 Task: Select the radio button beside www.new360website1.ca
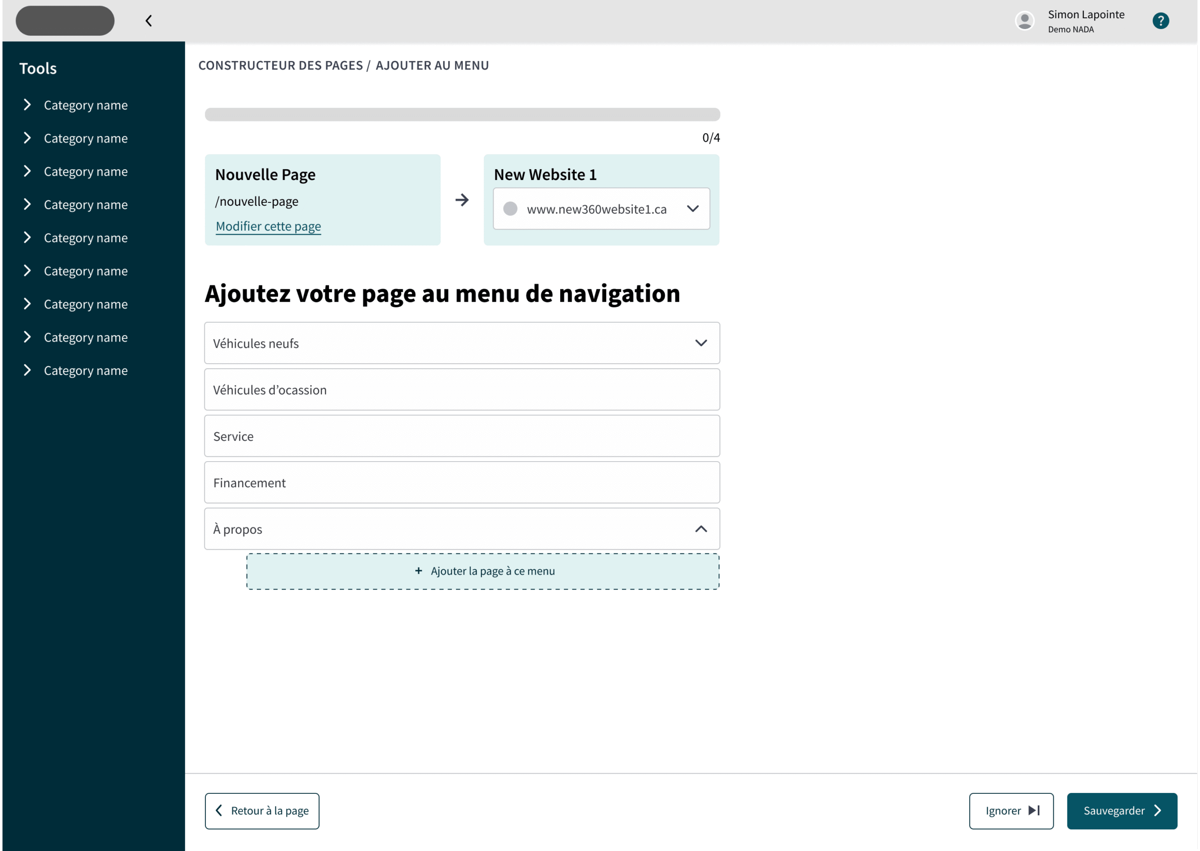coord(510,209)
